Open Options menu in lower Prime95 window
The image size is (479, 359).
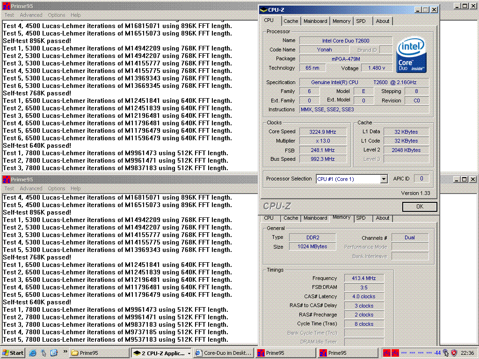click(x=56, y=188)
